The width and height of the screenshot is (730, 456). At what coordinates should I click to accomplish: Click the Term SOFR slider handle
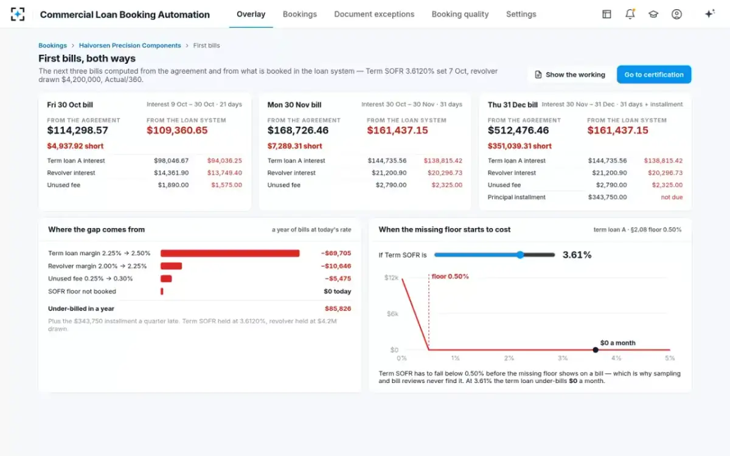tap(520, 255)
